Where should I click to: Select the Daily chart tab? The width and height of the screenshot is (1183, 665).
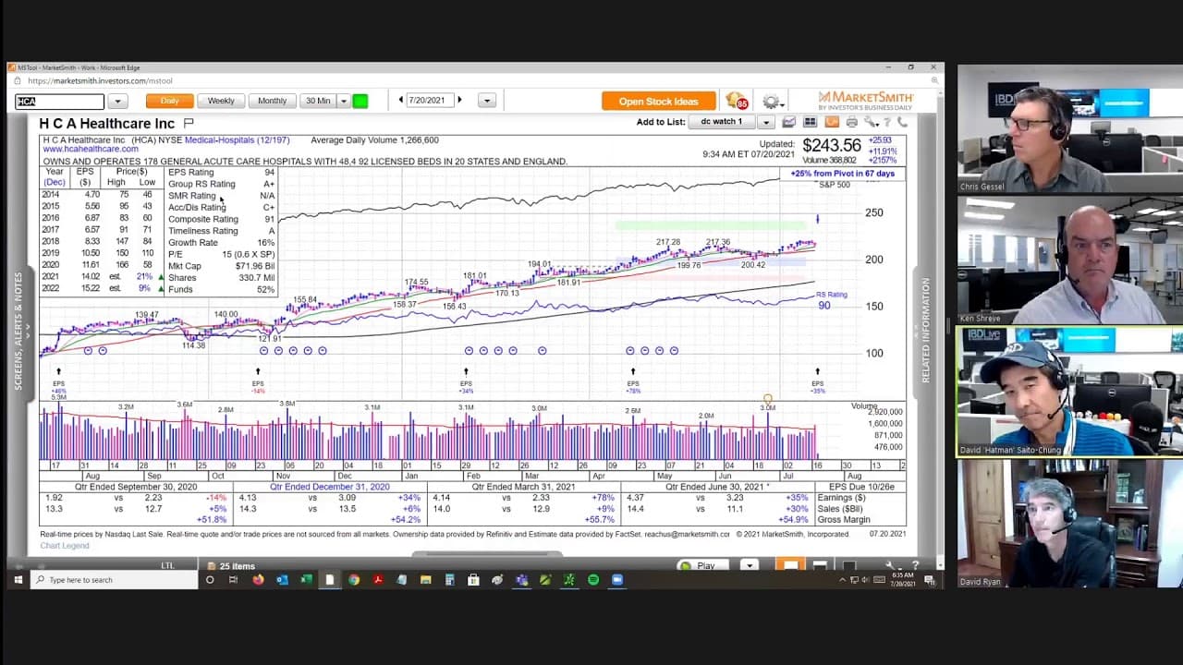click(170, 101)
